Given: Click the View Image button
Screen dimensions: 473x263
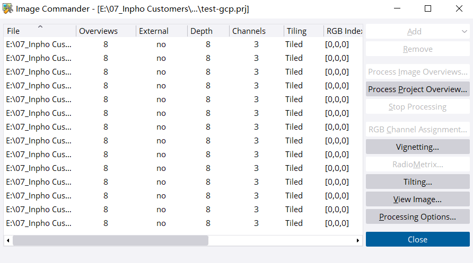Looking at the screenshot, I should click(x=417, y=199).
